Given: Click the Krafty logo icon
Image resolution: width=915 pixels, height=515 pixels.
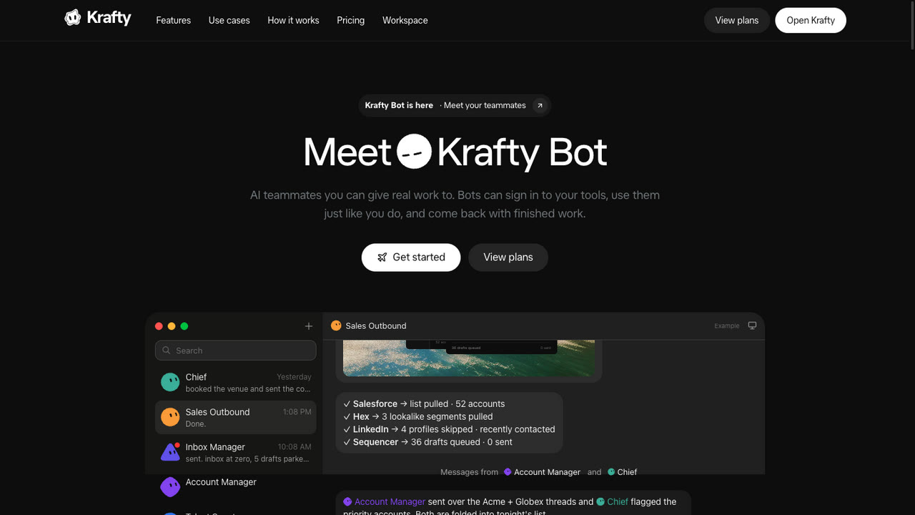Looking at the screenshot, I should (x=72, y=18).
